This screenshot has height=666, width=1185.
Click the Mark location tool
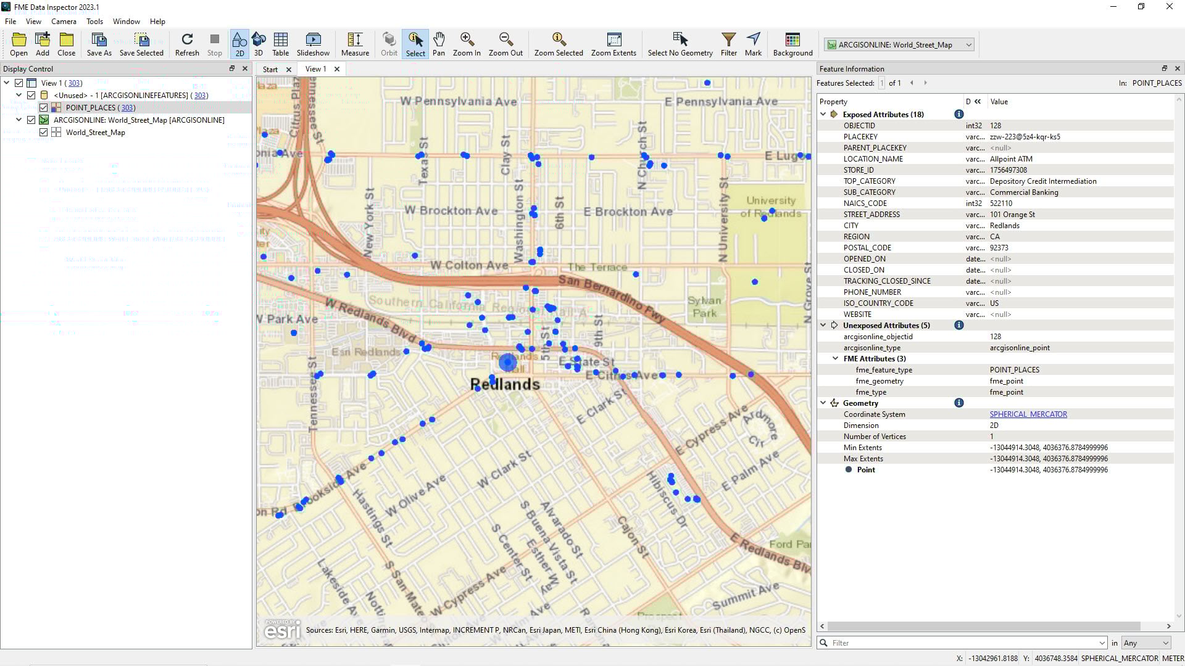[753, 44]
